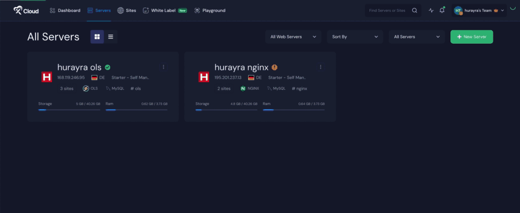Open the Dashboard tab
The height and width of the screenshot is (213, 520).
(x=65, y=11)
